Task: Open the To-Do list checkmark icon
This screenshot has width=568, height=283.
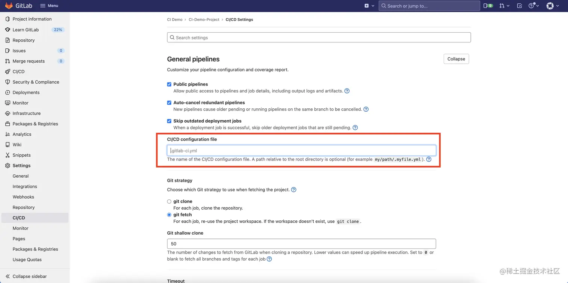Action: [x=520, y=6]
